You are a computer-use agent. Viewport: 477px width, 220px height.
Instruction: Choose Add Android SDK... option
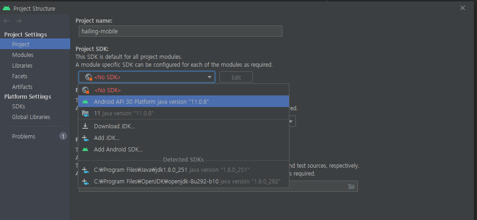pos(183,150)
